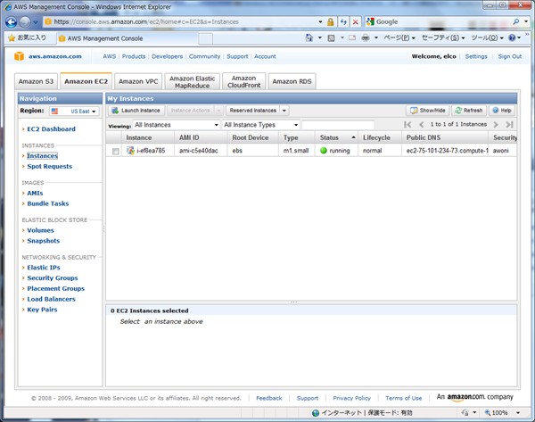Image resolution: width=535 pixels, height=422 pixels.
Task: Go to last page of instances
Action: 509,125
